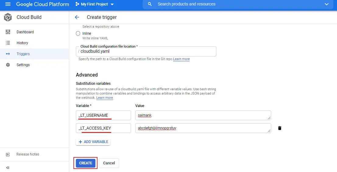Click ADD VARIABLE button
This screenshot has width=337, height=172.
point(93,142)
